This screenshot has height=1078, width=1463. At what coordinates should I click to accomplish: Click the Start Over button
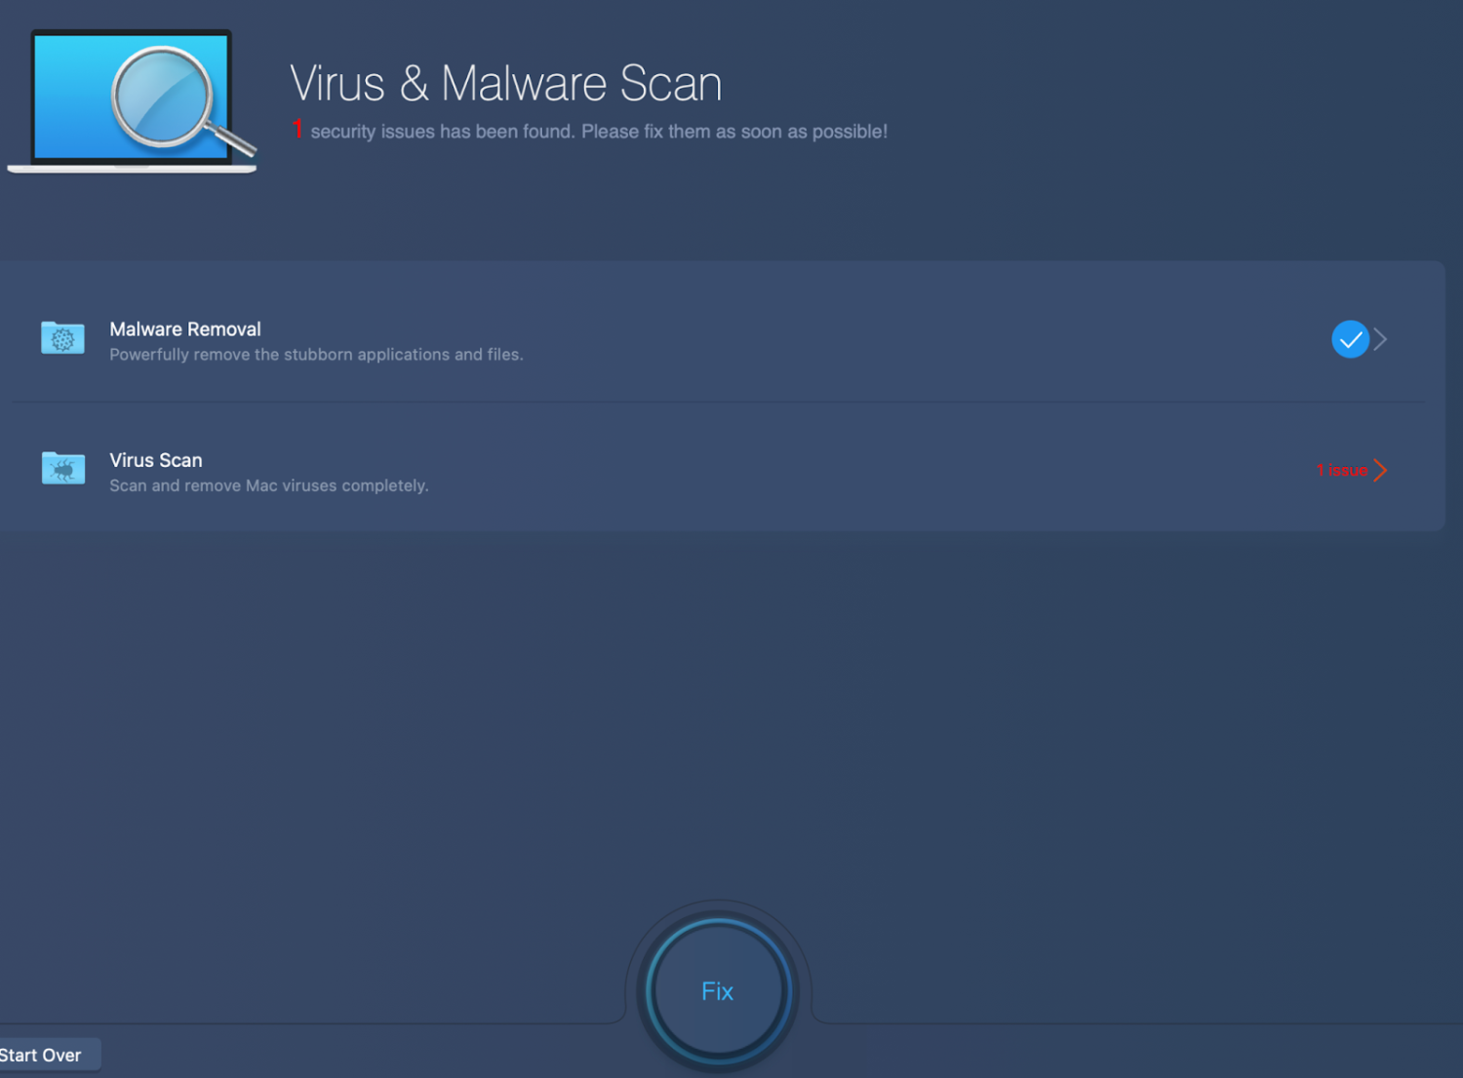43,1055
